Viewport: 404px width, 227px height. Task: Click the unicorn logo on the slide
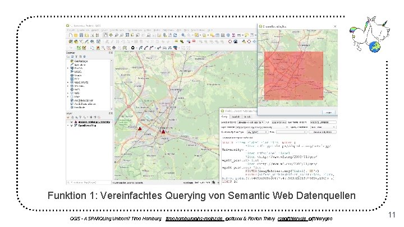tap(369, 34)
